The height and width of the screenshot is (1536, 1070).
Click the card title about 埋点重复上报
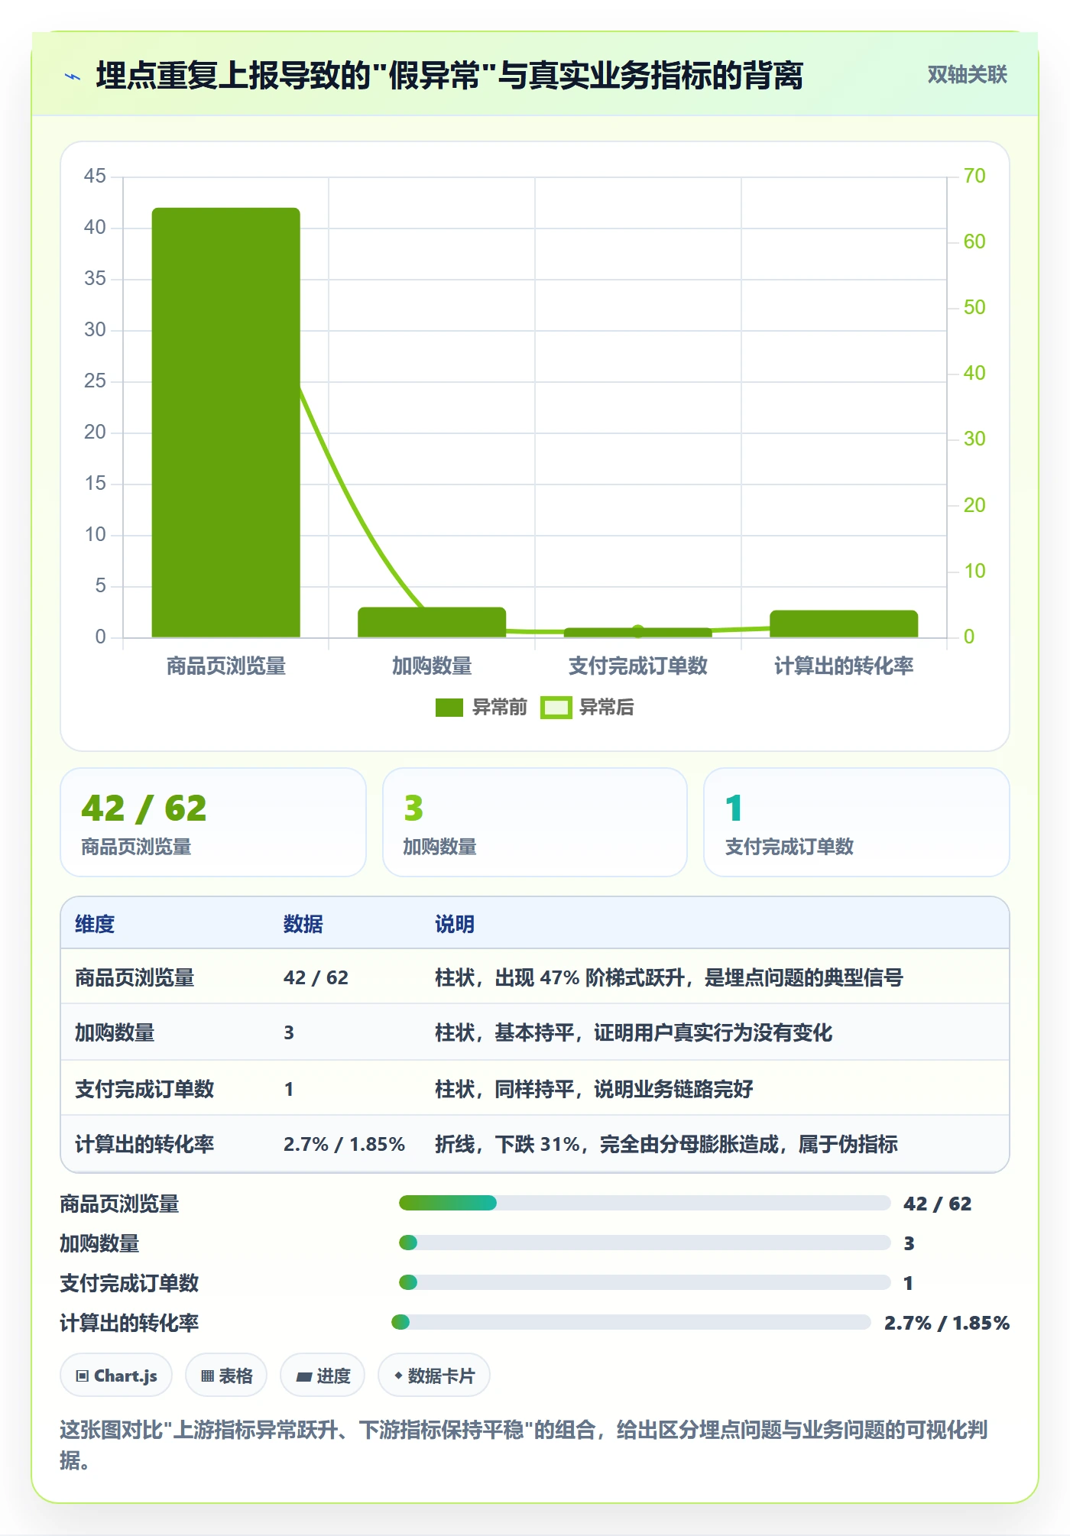click(x=449, y=76)
